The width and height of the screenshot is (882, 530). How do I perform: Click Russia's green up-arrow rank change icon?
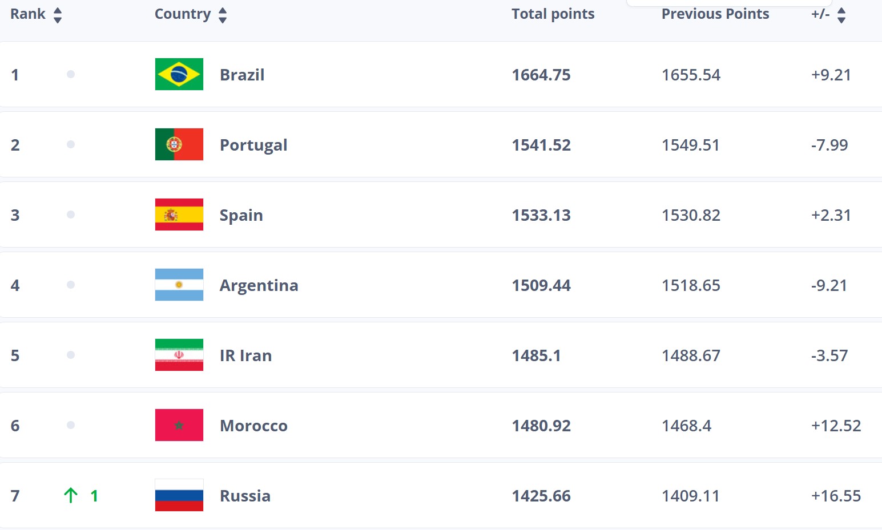point(71,495)
